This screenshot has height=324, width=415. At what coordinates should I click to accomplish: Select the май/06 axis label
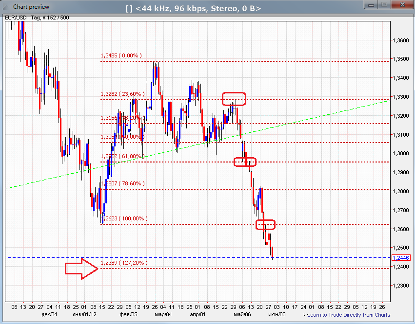[243, 314]
